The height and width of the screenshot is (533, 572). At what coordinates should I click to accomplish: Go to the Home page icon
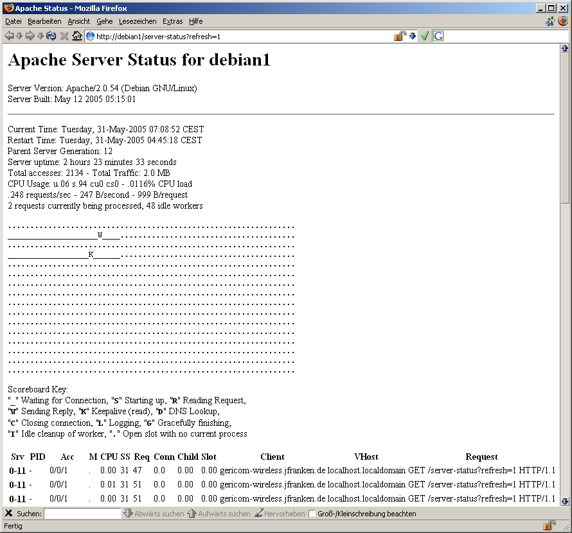tap(76, 36)
